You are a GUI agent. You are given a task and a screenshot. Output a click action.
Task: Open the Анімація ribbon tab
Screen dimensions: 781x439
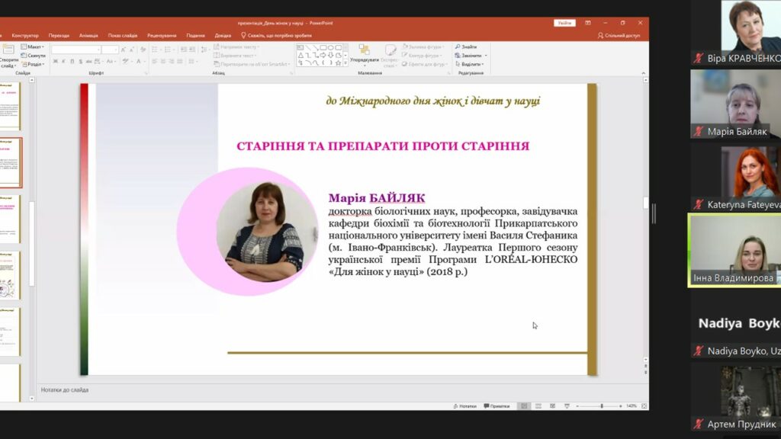88,35
